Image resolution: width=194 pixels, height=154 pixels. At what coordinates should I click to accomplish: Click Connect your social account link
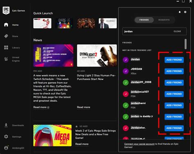[139, 144]
